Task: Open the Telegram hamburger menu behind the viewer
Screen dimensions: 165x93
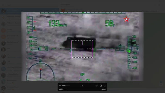Action: pyautogui.click(x=3, y=5)
